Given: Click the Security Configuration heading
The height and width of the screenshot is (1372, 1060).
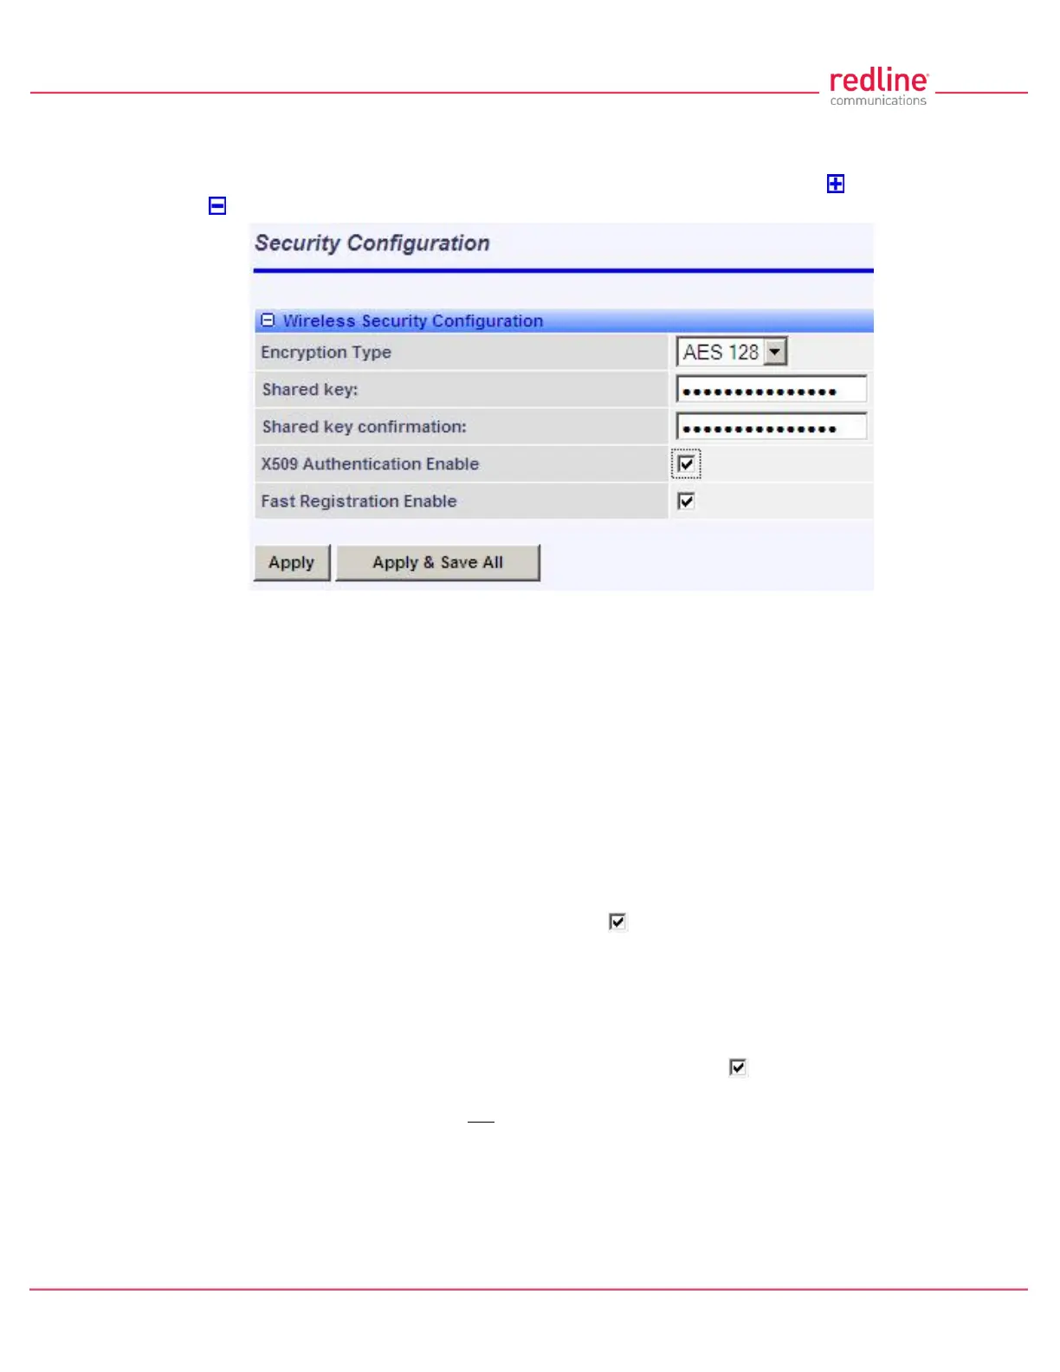Looking at the screenshot, I should pyautogui.click(x=372, y=243).
